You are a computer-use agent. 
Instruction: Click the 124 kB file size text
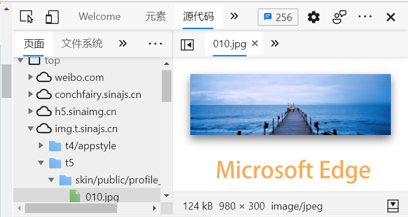pyautogui.click(x=198, y=206)
